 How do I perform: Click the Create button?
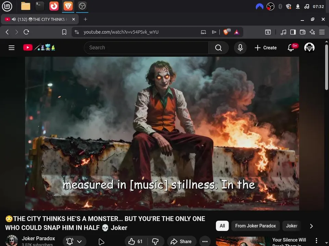click(266, 48)
